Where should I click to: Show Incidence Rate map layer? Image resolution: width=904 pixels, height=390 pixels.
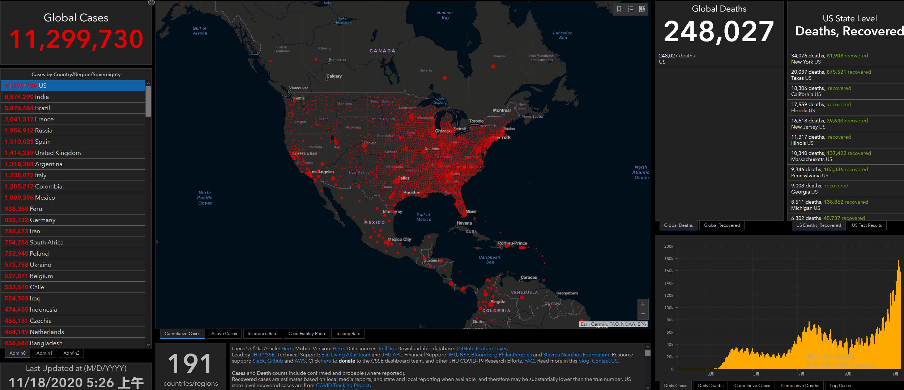(x=262, y=334)
